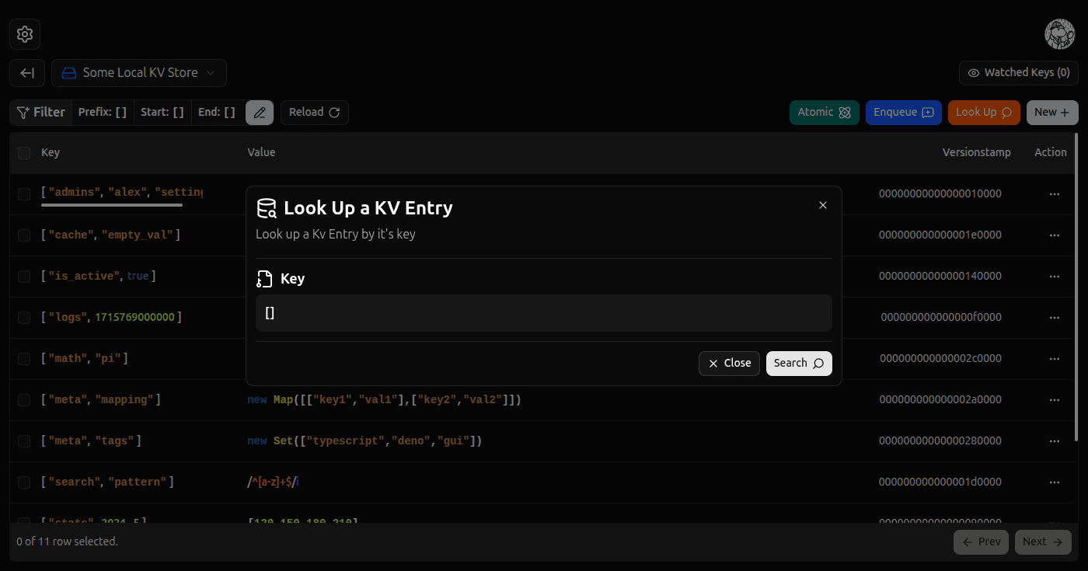The width and height of the screenshot is (1088, 571).
Task: Click the ["cache", "empty_val"] key
Action: click(x=110, y=235)
